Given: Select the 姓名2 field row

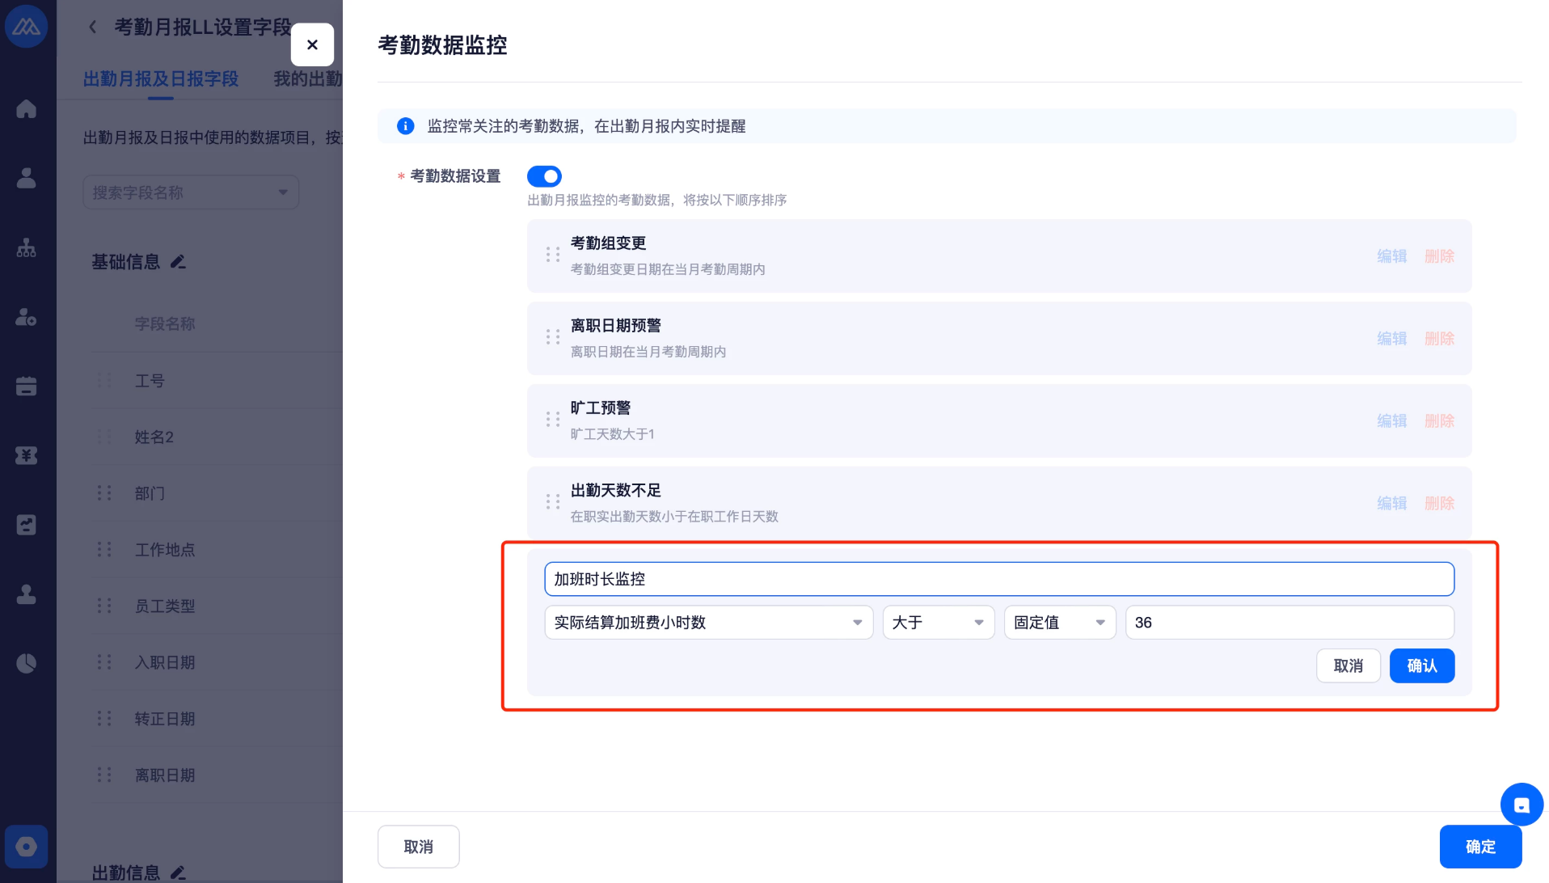Looking at the screenshot, I should 216,437.
